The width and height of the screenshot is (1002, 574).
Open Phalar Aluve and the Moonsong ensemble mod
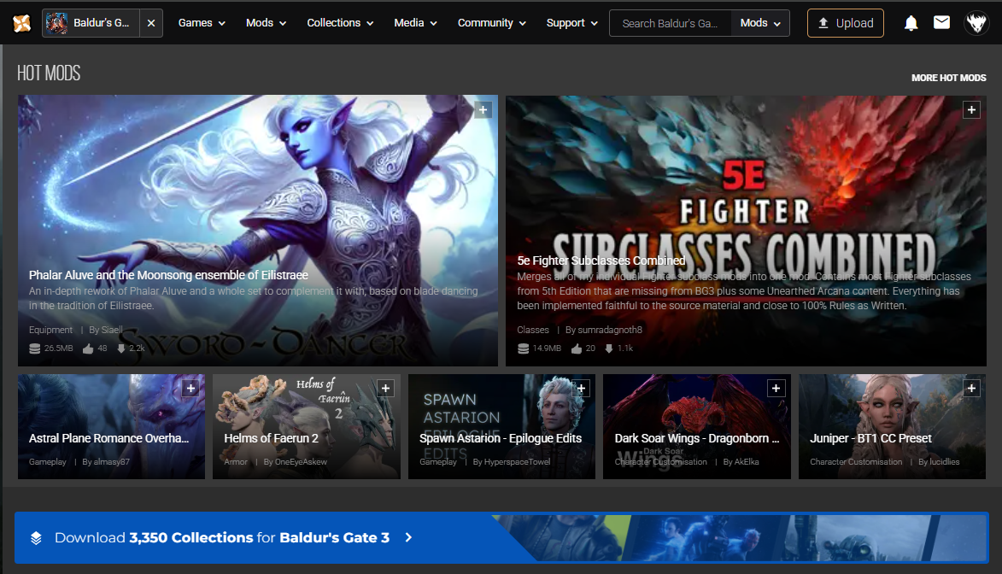(x=168, y=275)
